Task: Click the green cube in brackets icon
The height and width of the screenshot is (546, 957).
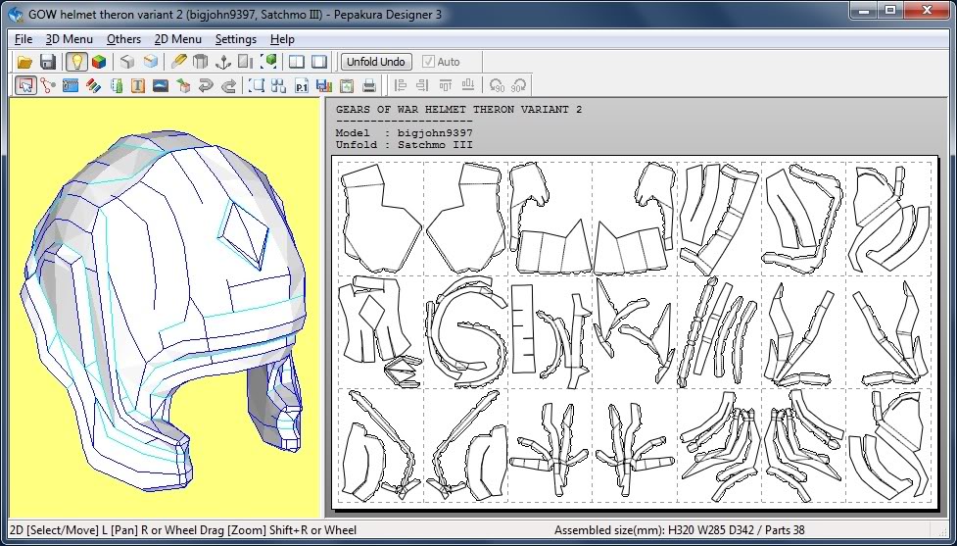Action: point(268,62)
